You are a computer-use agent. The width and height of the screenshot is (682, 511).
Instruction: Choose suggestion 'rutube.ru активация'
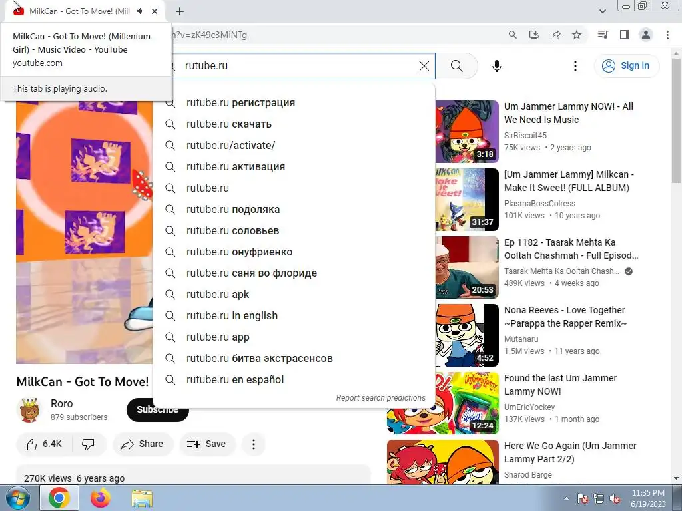pos(294,167)
